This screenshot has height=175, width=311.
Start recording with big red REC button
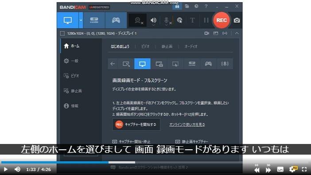click(x=222, y=20)
